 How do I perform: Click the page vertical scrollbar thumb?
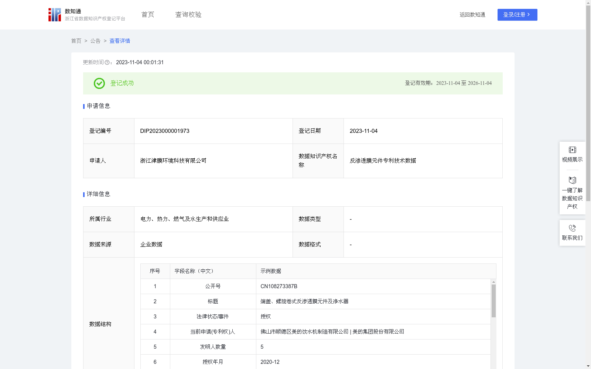(x=588, y=103)
